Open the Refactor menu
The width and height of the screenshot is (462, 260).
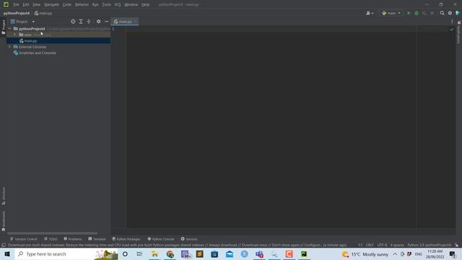pos(82,5)
